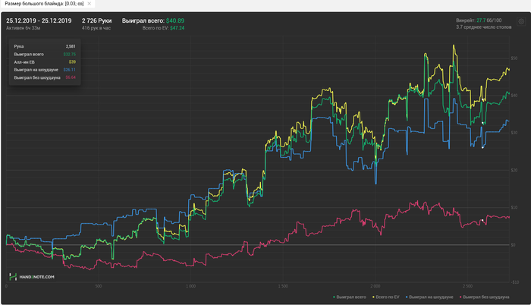
Task: Toggle 'Выиграл на шоудауне' legend series
Action: (x=429, y=297)
